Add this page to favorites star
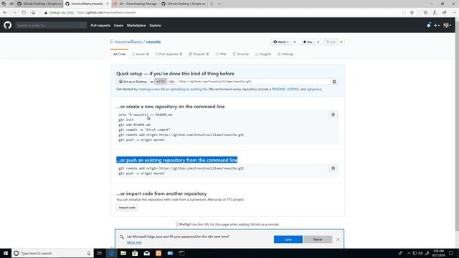Screen dimensions: 459x258 412,13
